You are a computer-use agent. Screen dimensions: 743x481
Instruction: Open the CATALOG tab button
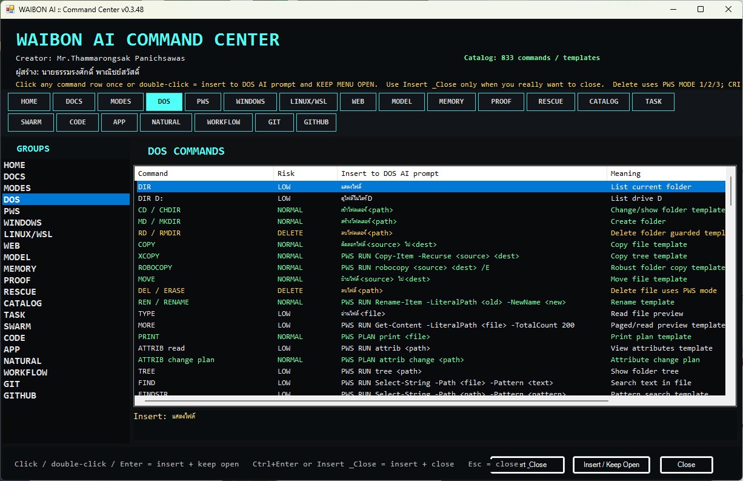pyautogui.click(x=604, y=102)
